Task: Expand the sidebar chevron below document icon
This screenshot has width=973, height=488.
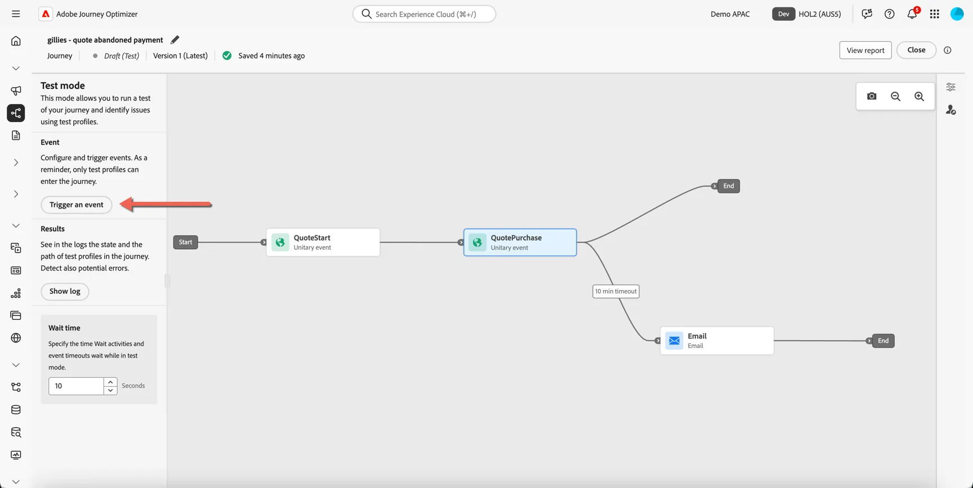Action: [16, 162]
